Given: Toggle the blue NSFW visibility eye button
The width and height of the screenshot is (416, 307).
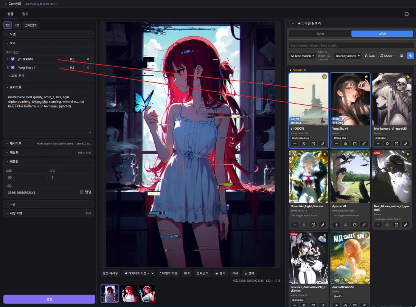Looking at the screenshot, I should tap(410, 56).
